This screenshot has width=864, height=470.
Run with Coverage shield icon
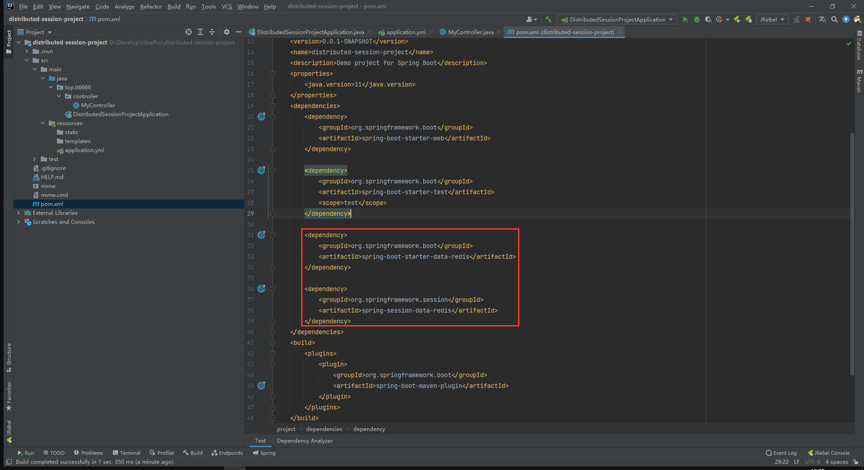[708, 19]
